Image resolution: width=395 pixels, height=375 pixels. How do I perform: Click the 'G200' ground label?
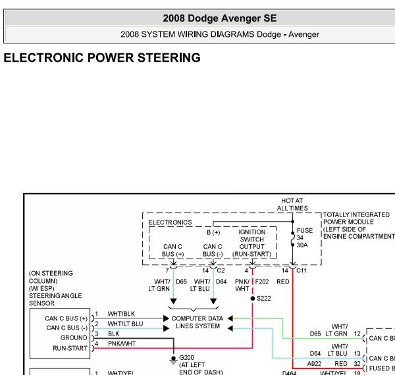(186, 358)
